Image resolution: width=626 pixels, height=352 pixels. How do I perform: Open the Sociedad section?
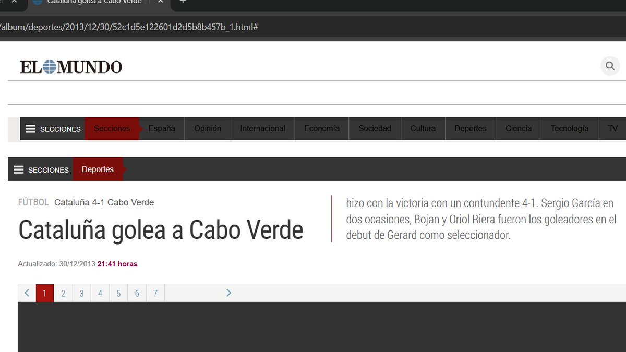(375, 129)
